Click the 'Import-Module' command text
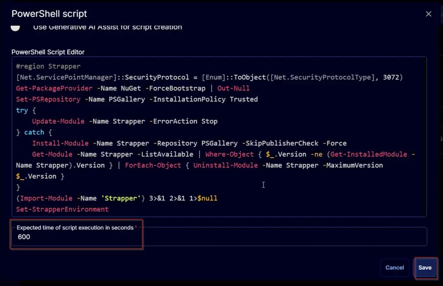This screenshot has width=443, height=286. tap(46, 198)
